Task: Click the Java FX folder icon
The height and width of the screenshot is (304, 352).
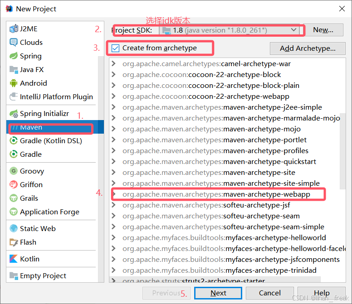Action: 14,69
